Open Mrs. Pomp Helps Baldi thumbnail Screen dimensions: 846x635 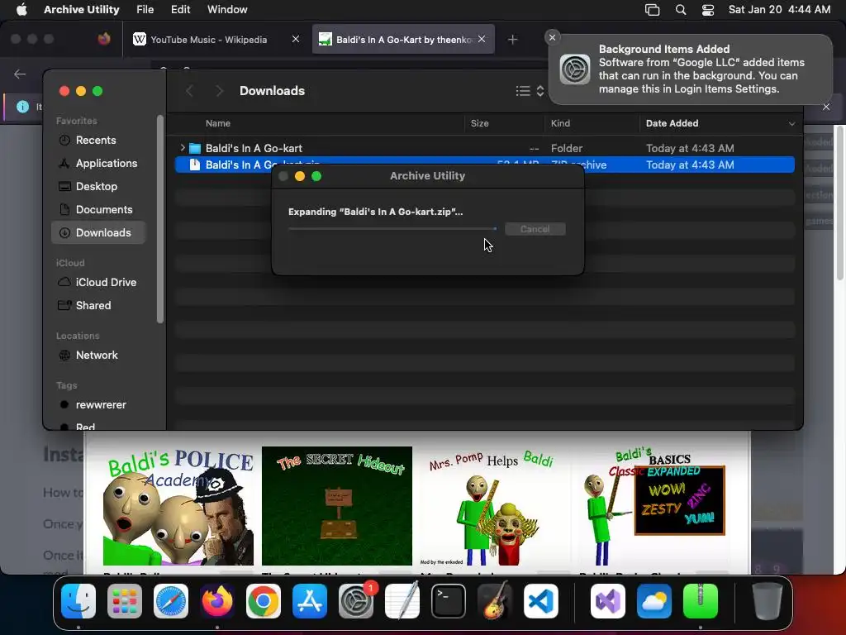coord(496,506)
